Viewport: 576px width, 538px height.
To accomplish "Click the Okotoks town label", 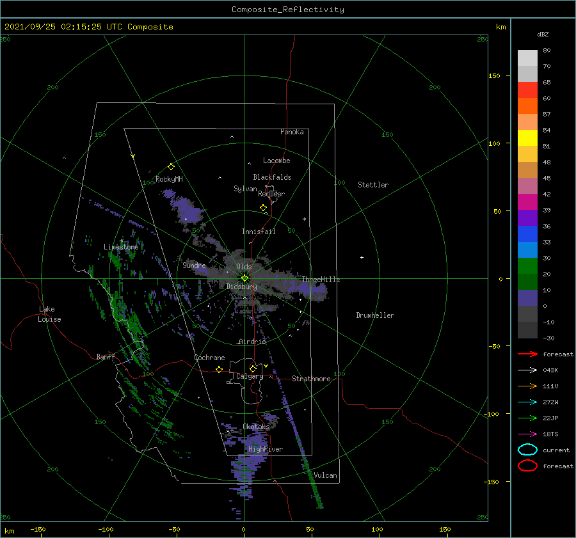I will [x=256, y=427].
